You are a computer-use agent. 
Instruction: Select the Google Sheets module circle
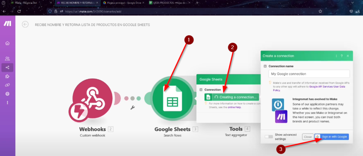coord(173,99)
